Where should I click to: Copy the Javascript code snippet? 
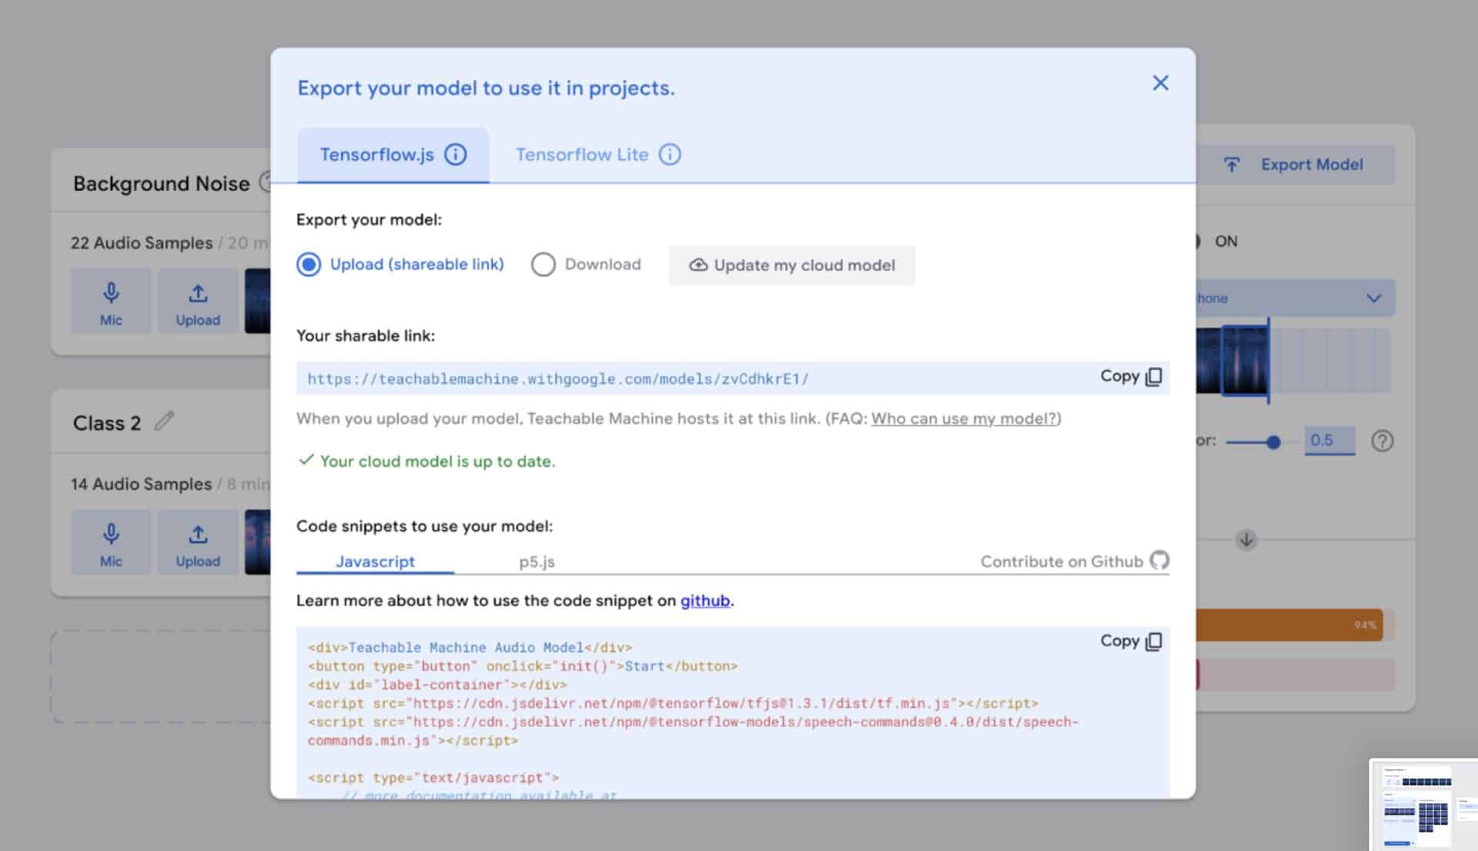[x=1130, y=641]
